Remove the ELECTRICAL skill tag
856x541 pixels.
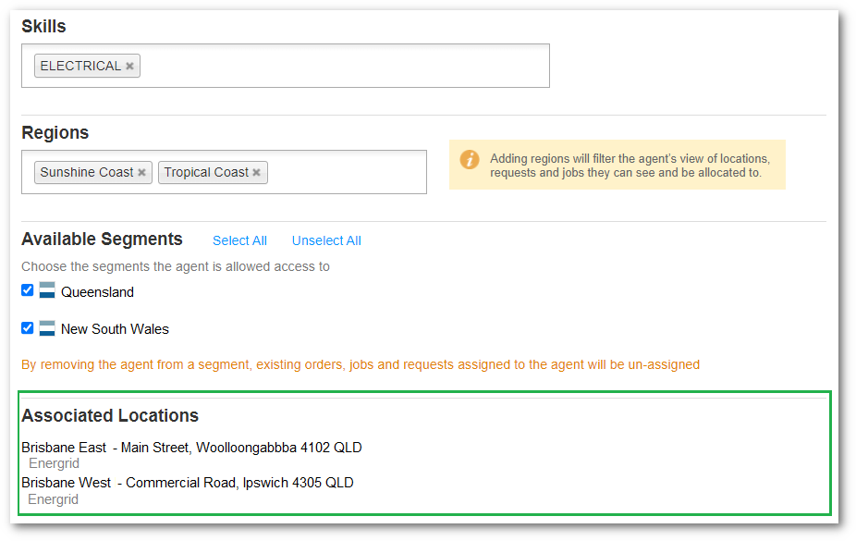click(130, 67)
